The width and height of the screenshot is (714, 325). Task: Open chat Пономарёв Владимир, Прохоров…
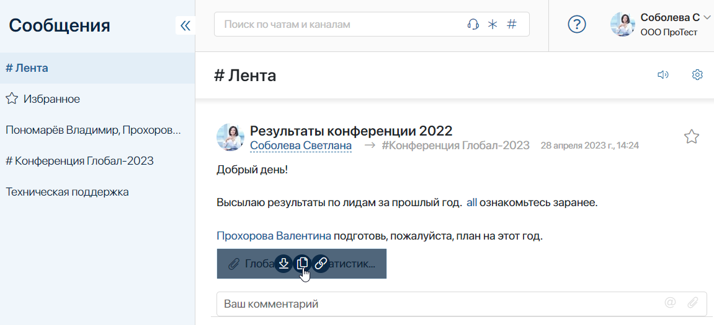pos(97,131)
